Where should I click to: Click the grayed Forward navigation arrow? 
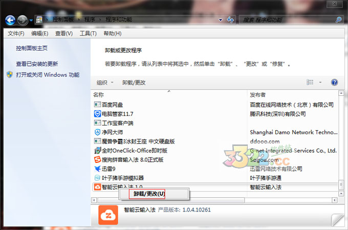pyautogui.click(x=23, y=20)
